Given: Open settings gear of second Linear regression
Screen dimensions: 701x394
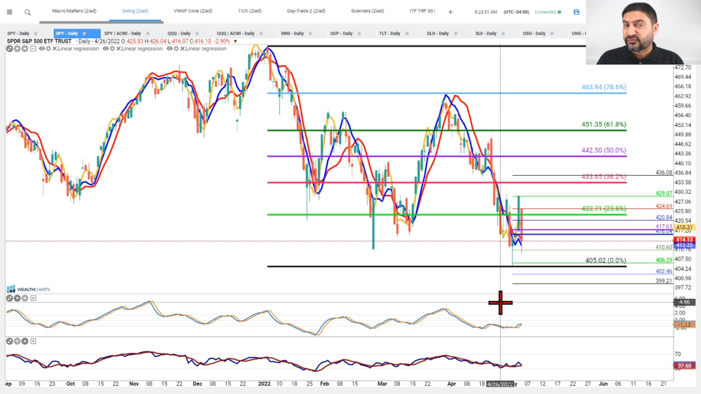Looking at the screenshot, I should [112, 49].
